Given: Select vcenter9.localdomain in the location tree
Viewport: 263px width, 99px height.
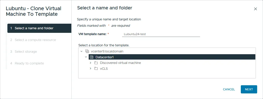Looking at the screenshot, I should 107,51.
